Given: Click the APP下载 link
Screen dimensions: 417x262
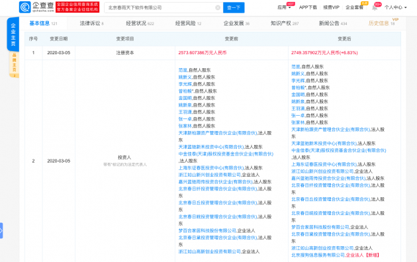Looking at the screenshot, I should pos(308,7).
